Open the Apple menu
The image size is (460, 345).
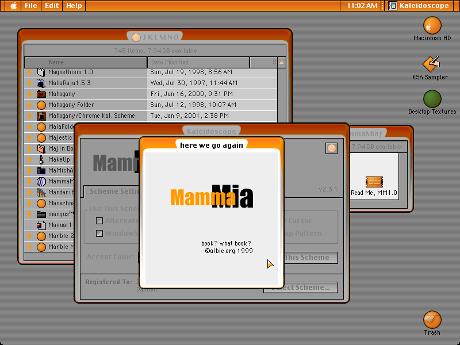click(13, 6)
